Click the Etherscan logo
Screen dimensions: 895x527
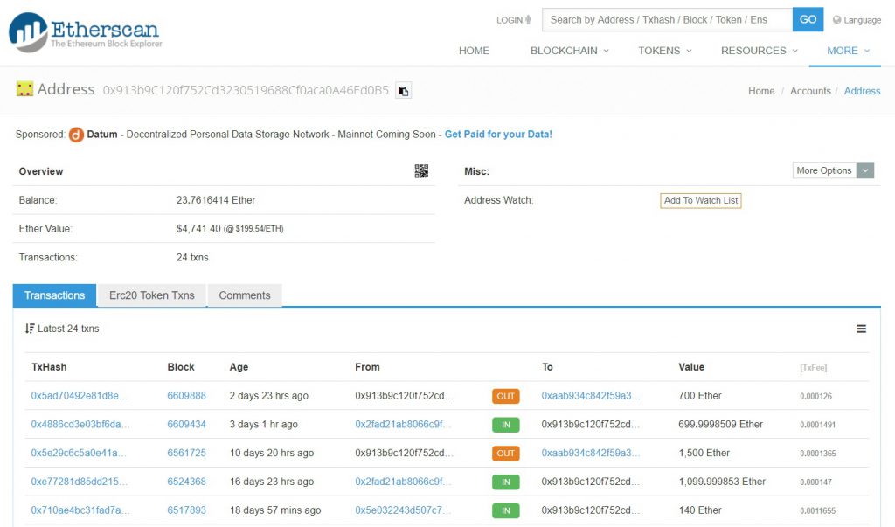tap(86, 32)
